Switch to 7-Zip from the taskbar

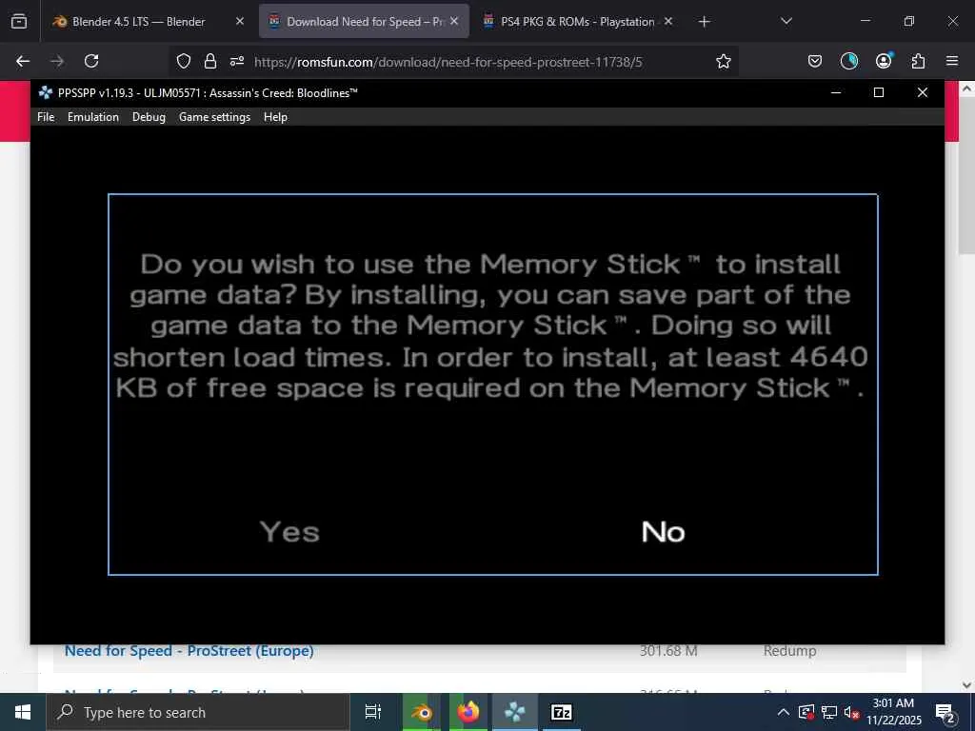click(562, 712)
